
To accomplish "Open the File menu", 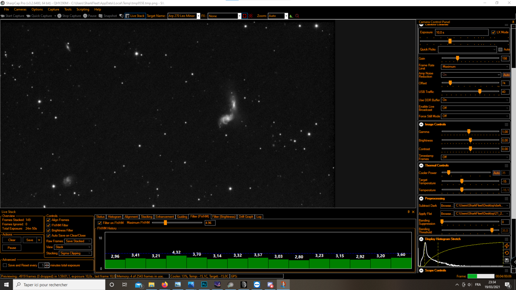I will pos(7,9).
